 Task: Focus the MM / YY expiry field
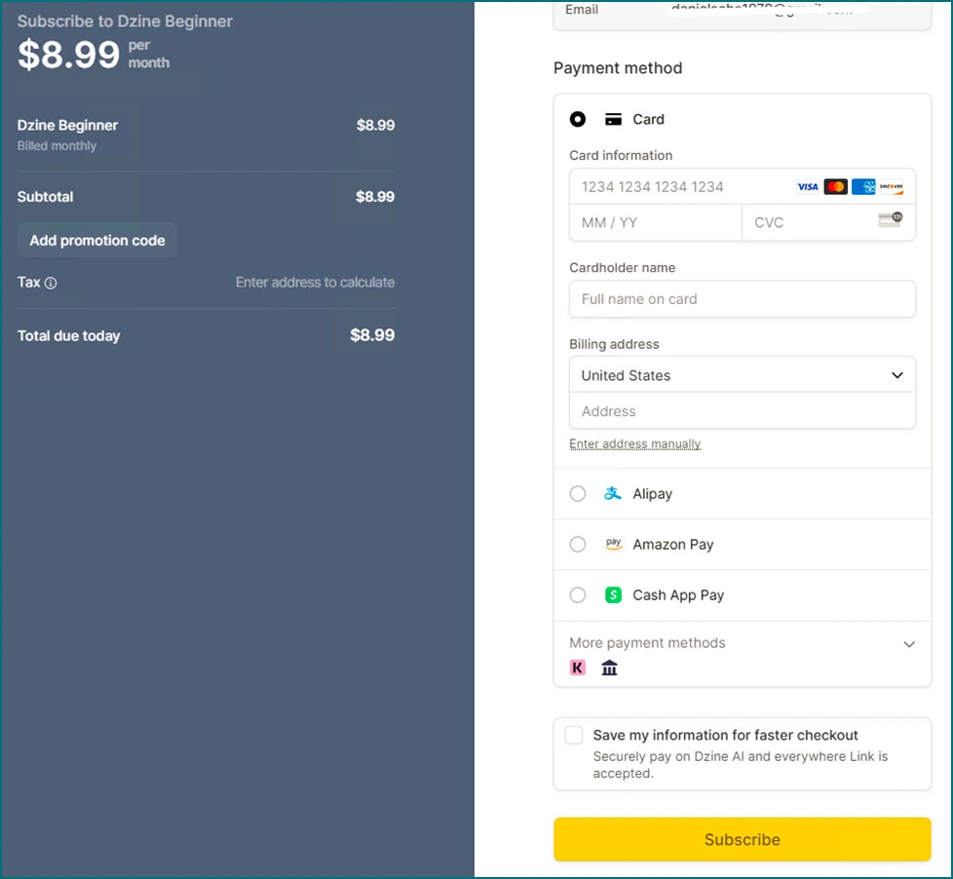click(x=655, y=222)
